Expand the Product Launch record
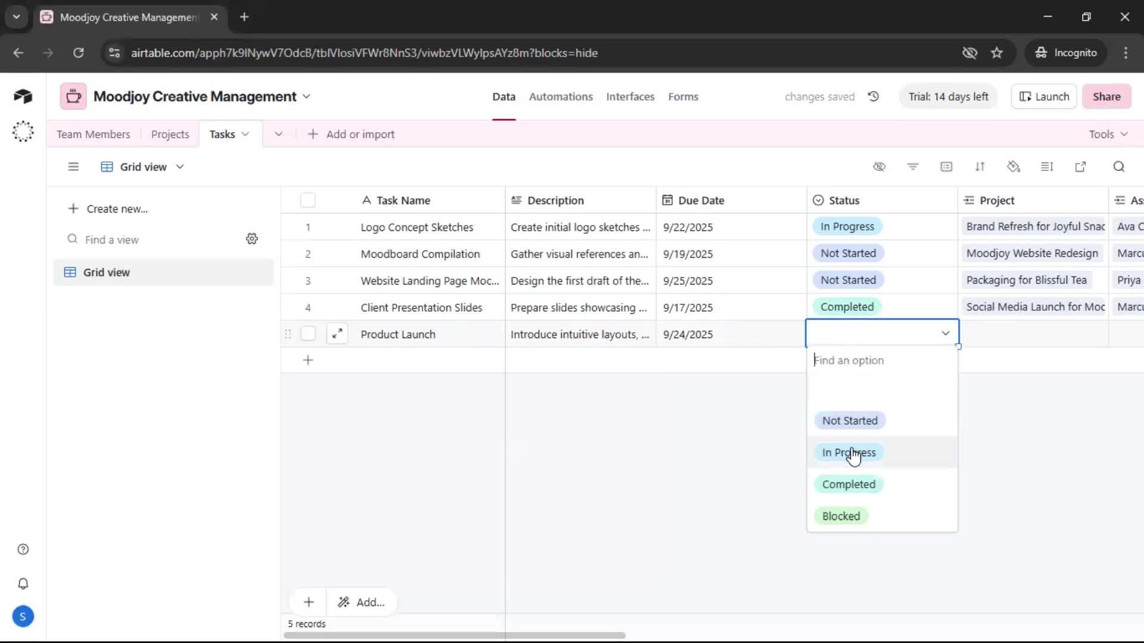Viewport: 1144px width, 643px height. [x=337, y=334]
